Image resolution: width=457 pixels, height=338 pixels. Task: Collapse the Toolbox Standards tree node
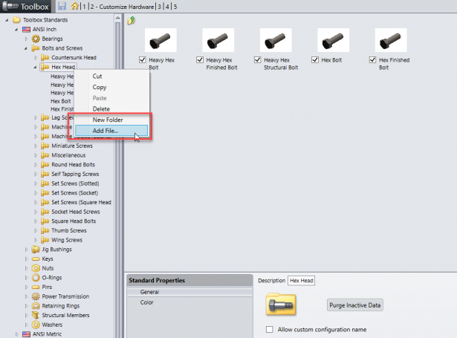[7, 20]
